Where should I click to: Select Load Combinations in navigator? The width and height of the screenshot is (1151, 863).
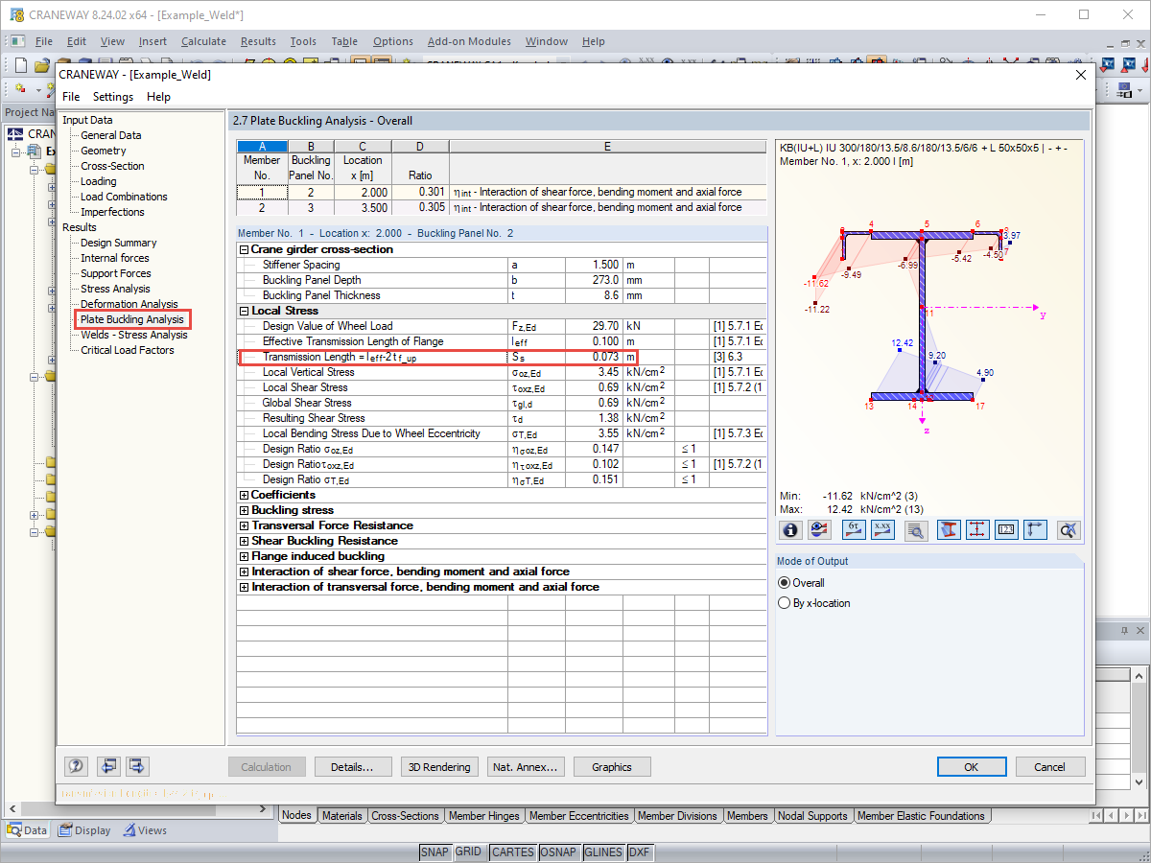click(124, 197)
